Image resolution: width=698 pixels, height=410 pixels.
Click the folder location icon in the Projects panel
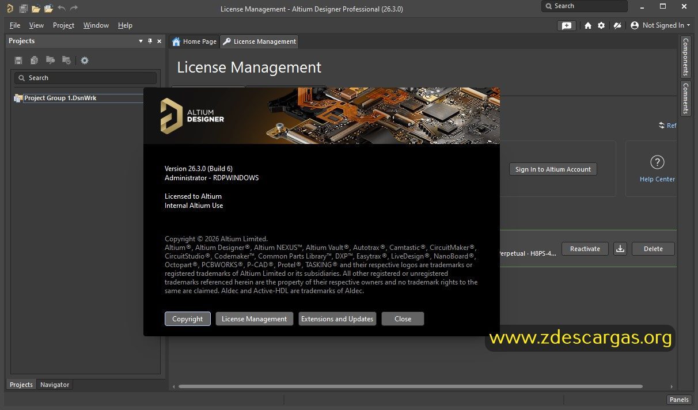[x=66, y=60]
